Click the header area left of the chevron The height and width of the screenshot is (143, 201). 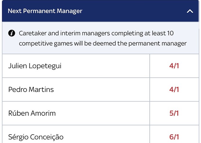(x=135, y=11)
